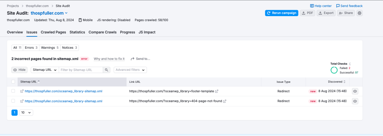Check the 404-page-not-found row checkbox
Image resolution: width=383 pixels, height=136 pixels.
click(x=13, y=101)
